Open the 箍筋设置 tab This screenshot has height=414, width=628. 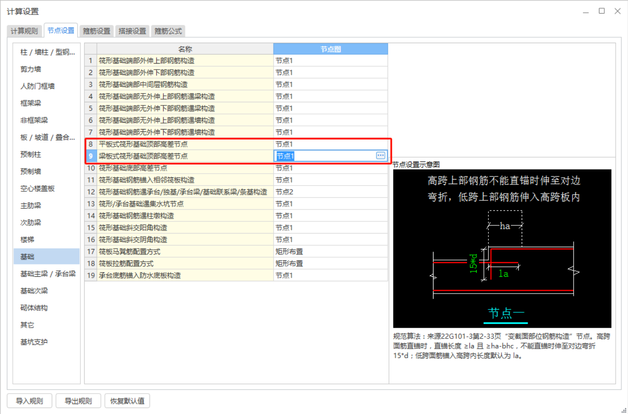tap(96, 31)
